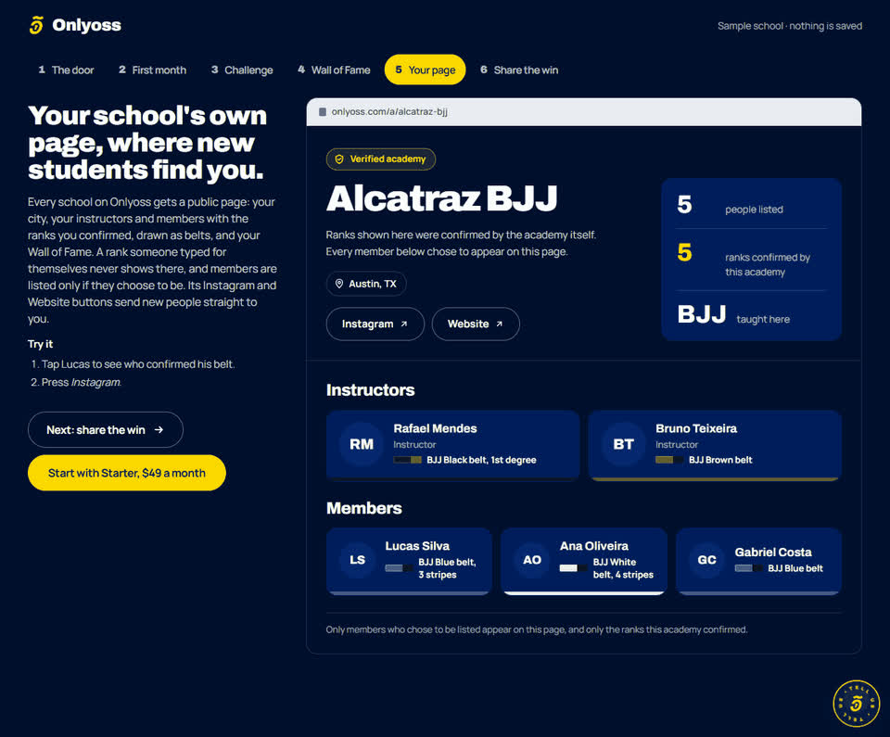Click the GC avatar of Gabriel Costa
This screenshot has width=890, height=737.
[706, 561]
